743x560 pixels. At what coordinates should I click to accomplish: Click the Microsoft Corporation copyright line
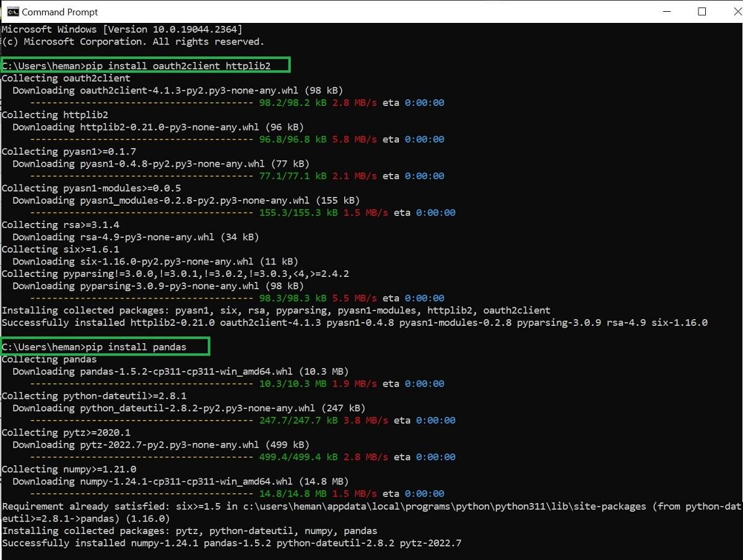click(133, 42)
